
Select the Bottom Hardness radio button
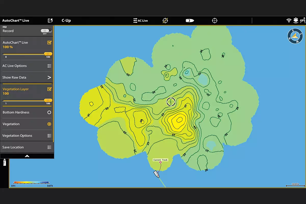(49, 112)
